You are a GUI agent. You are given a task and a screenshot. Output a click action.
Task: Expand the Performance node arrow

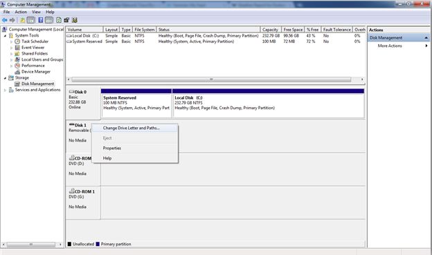click(11, 66)
